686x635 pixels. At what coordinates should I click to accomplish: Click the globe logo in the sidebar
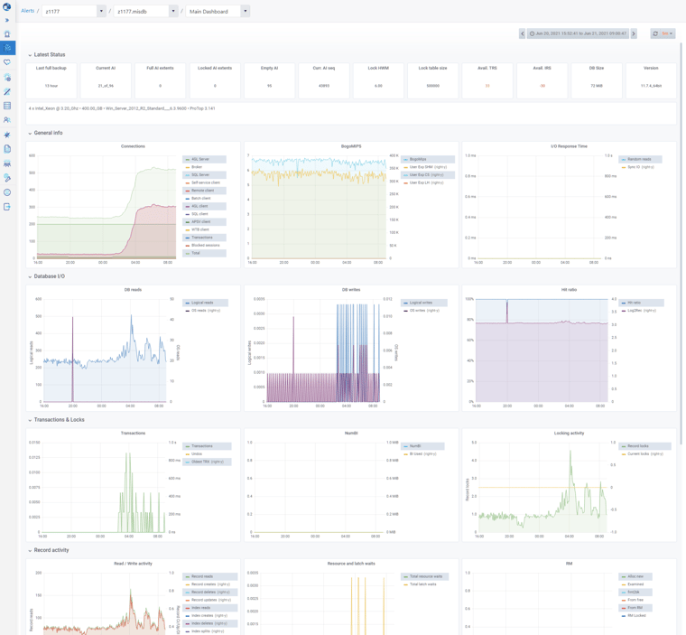7,7
